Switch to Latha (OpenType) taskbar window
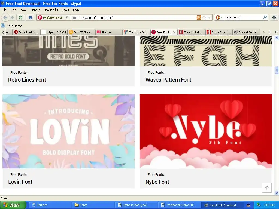The image size is (279, 209). click(x=137, y=205)
